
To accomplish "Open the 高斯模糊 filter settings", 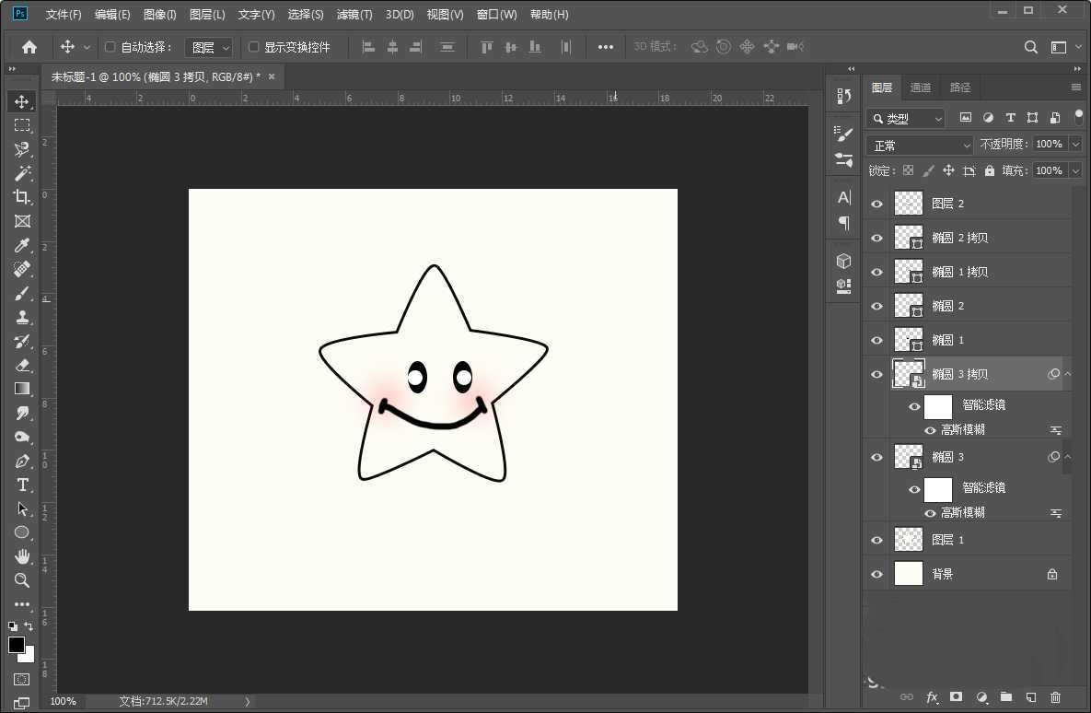I will [1055, 429].
